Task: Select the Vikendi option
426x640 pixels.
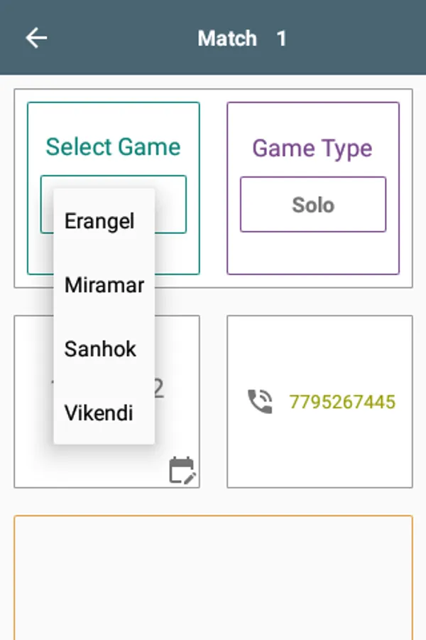Action: point(99,413)
